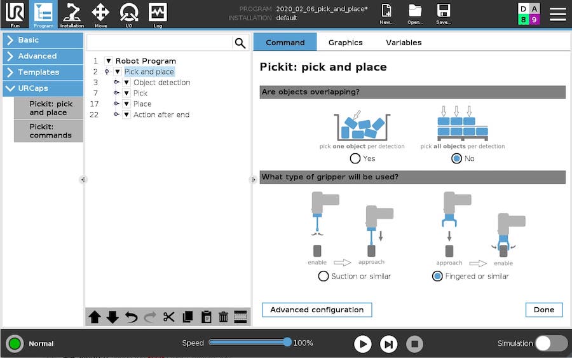Select Yes for overlapping objects
Viewport: 572px width, 358px height.
tap(355, 158)
